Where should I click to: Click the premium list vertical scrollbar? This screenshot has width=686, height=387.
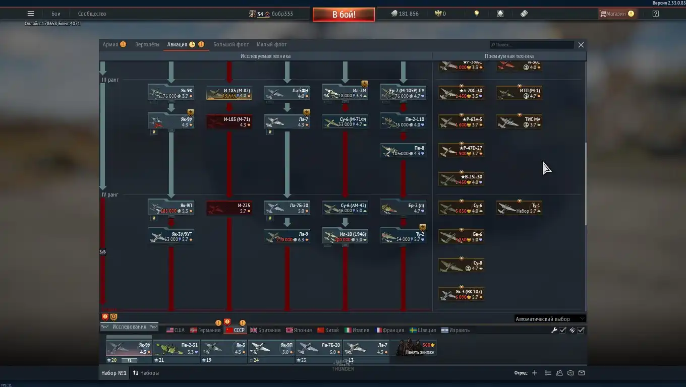click(x=586, y=183)
